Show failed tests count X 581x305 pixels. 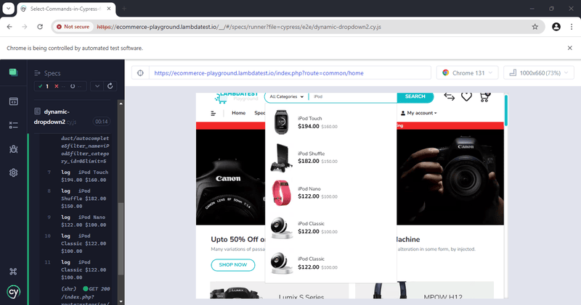click(60, 86)
